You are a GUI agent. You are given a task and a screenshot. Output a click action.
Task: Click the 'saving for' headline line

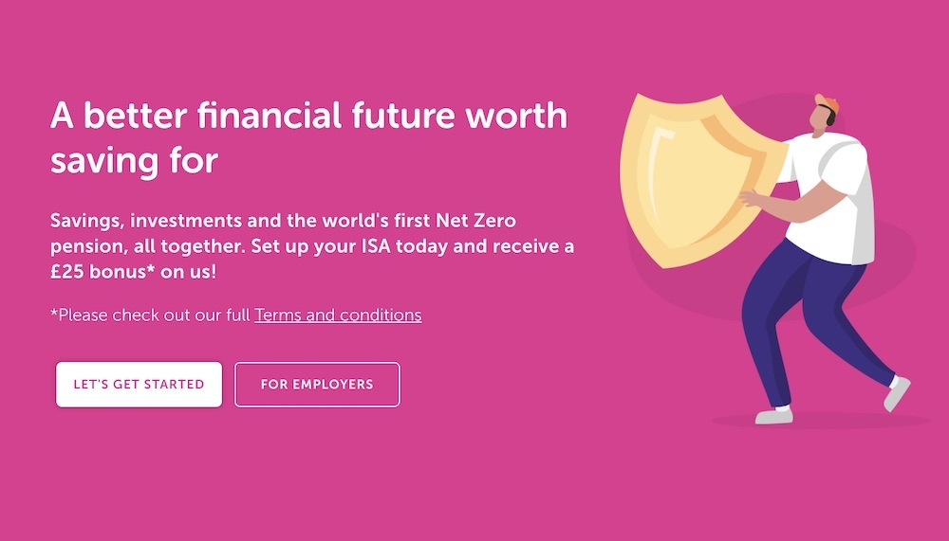[x=134, y=160]
